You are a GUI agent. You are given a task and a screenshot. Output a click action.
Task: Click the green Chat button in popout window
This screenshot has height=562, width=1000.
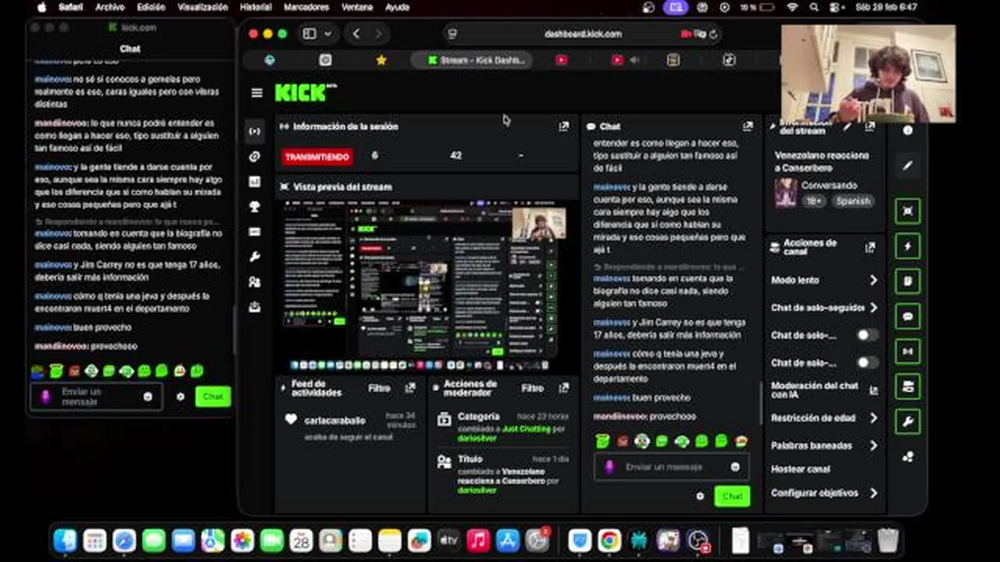tap(212, 397)
